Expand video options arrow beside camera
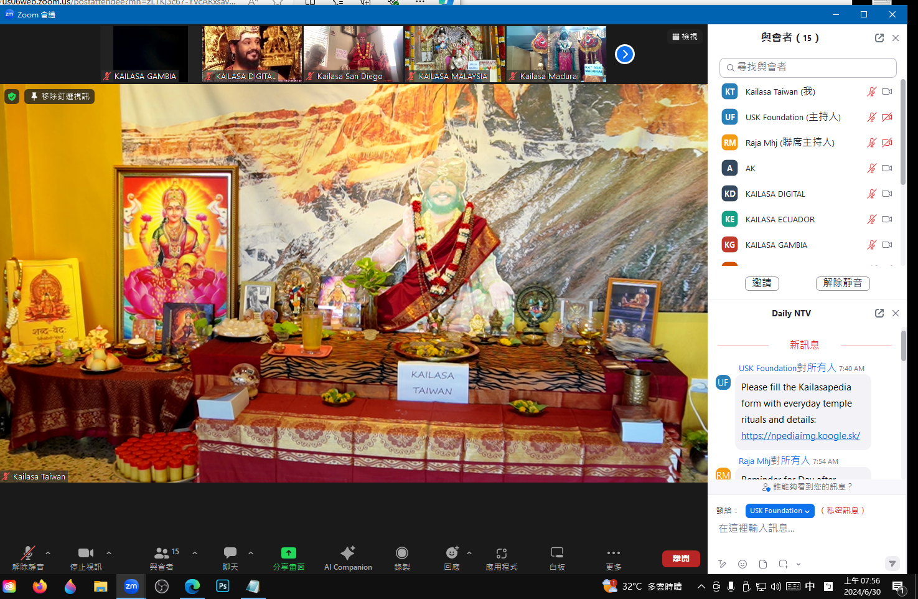 [x=109, y=553]
